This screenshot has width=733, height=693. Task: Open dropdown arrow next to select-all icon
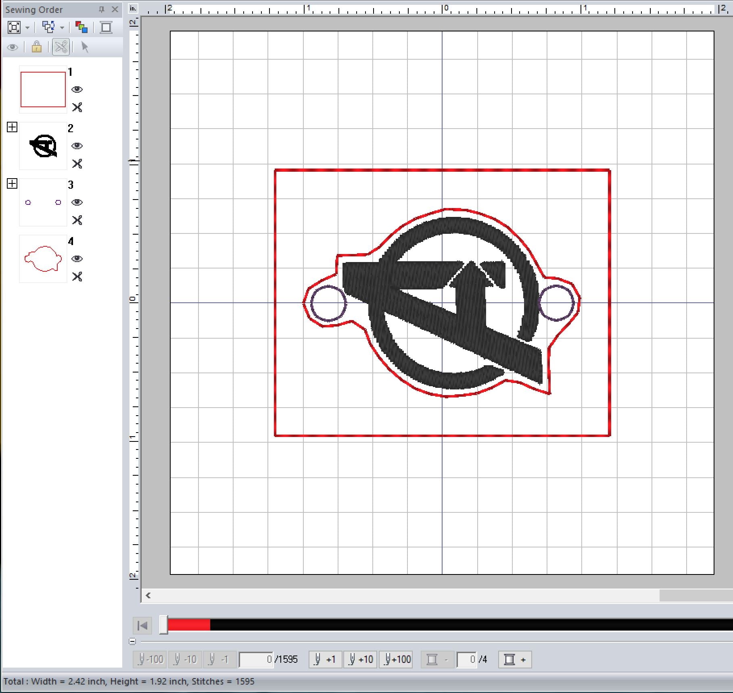pos(27,28)
